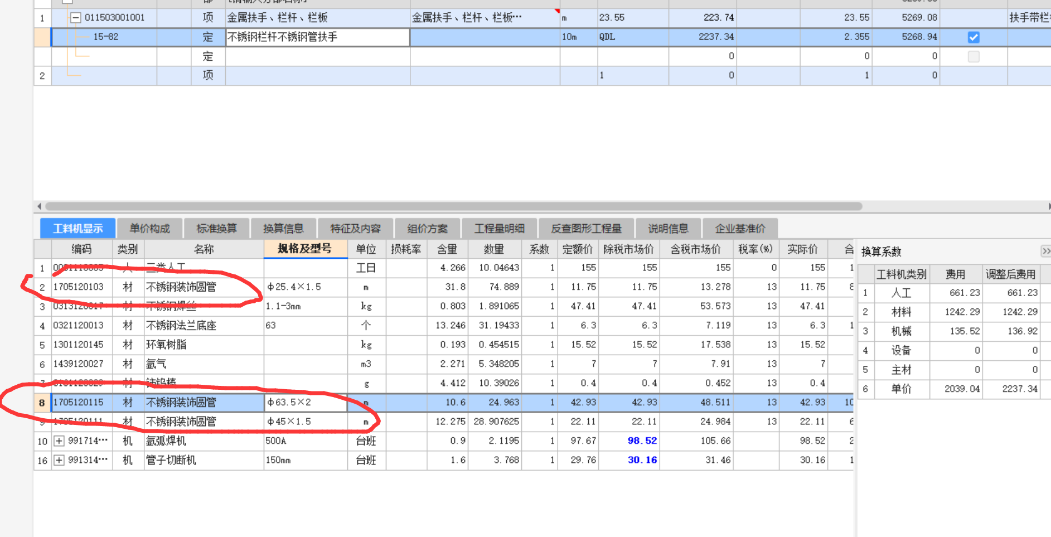1051x537 pixels.
Task: Open the 组价方案 tab
Action: (428, 229)
